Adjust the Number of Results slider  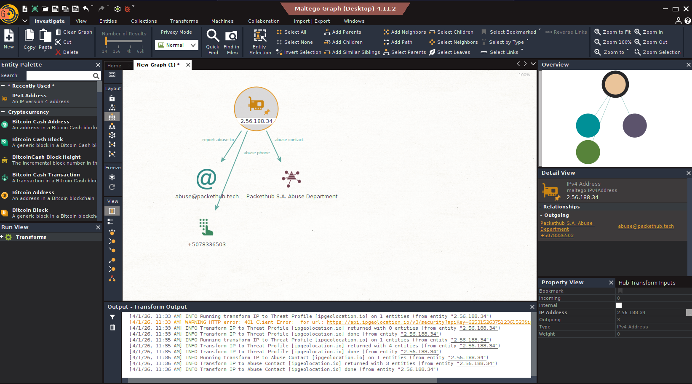point(106,41)
